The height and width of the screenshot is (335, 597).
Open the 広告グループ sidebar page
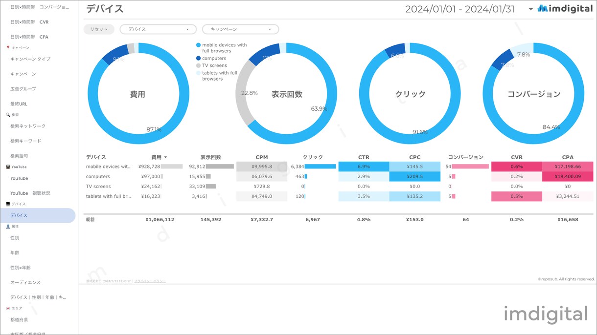tap(23, 89)
